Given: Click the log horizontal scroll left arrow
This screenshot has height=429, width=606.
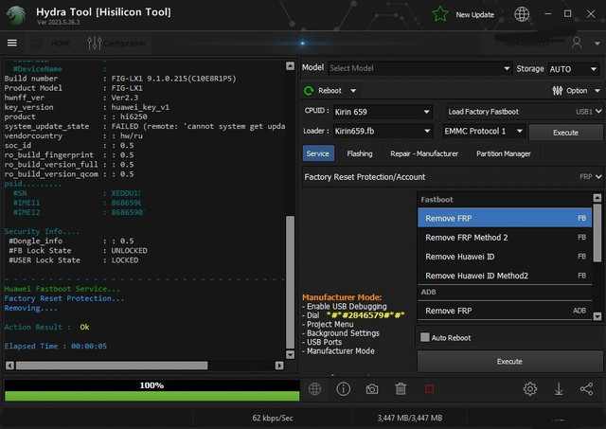Looking at the screenshot, I should click(9, 366).
